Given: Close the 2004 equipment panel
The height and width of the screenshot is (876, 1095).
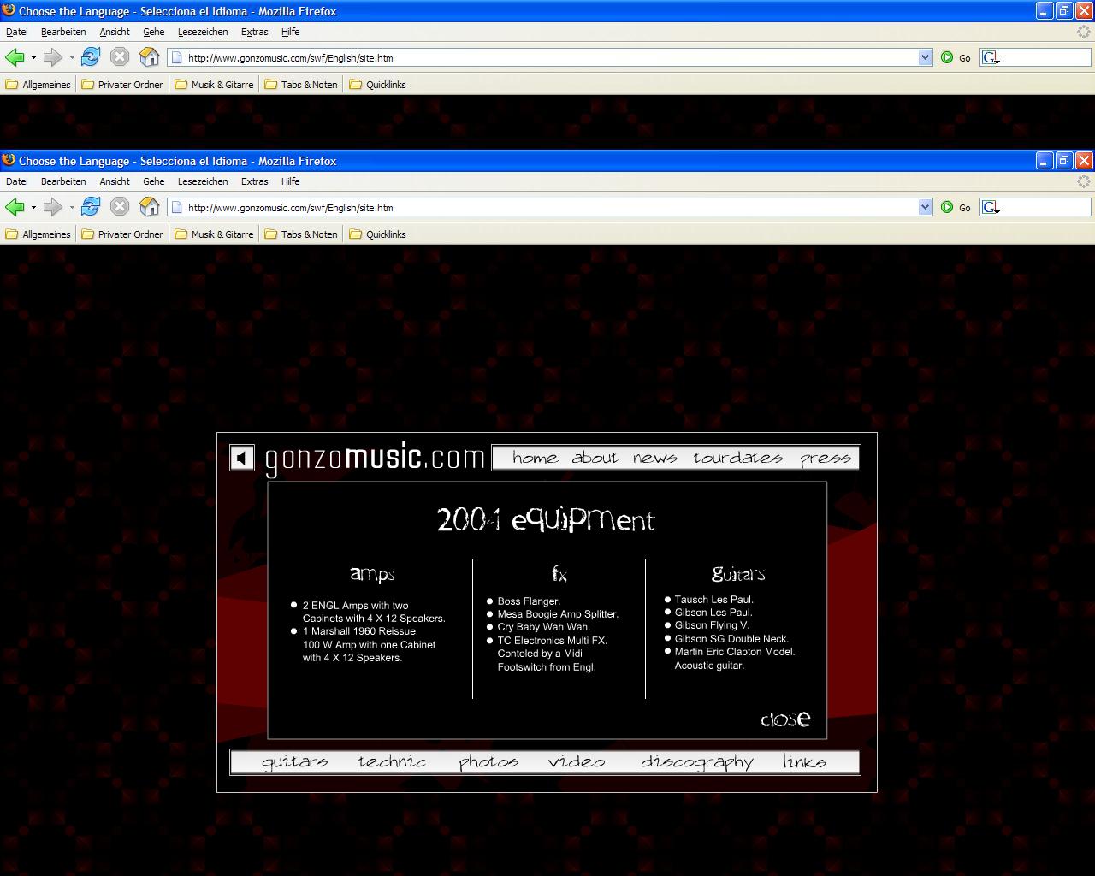Looking at the screenshot, I should click(x=785, y=719).
